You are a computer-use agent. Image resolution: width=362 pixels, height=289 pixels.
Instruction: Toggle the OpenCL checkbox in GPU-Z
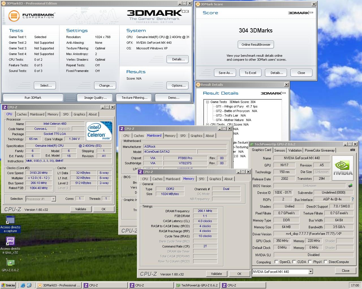point(276,262)
